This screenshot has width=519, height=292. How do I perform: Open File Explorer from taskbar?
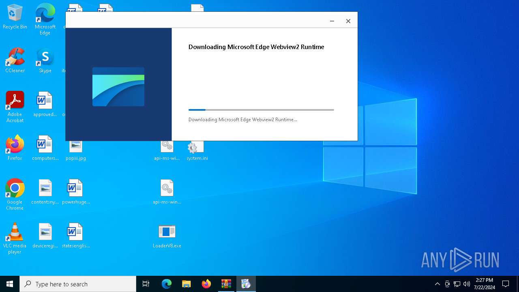point(187,284)
